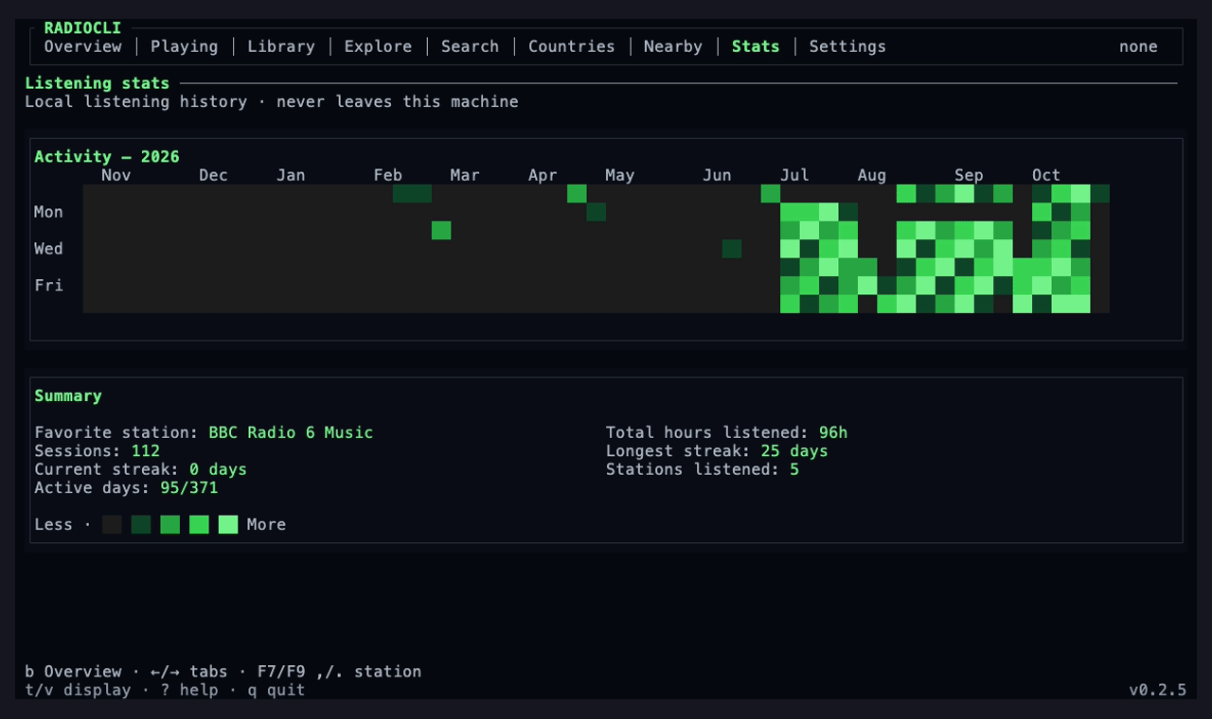Click Stations listened value 5

click(x=794, y=469)
